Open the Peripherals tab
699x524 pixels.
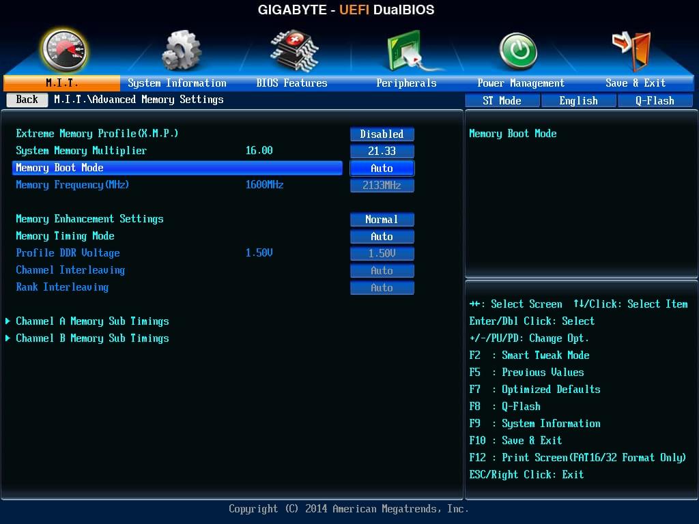point(406,83)
